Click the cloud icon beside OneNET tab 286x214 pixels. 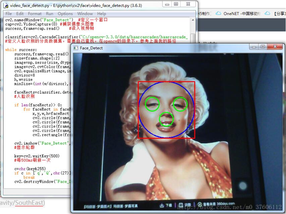click(218, 13)
